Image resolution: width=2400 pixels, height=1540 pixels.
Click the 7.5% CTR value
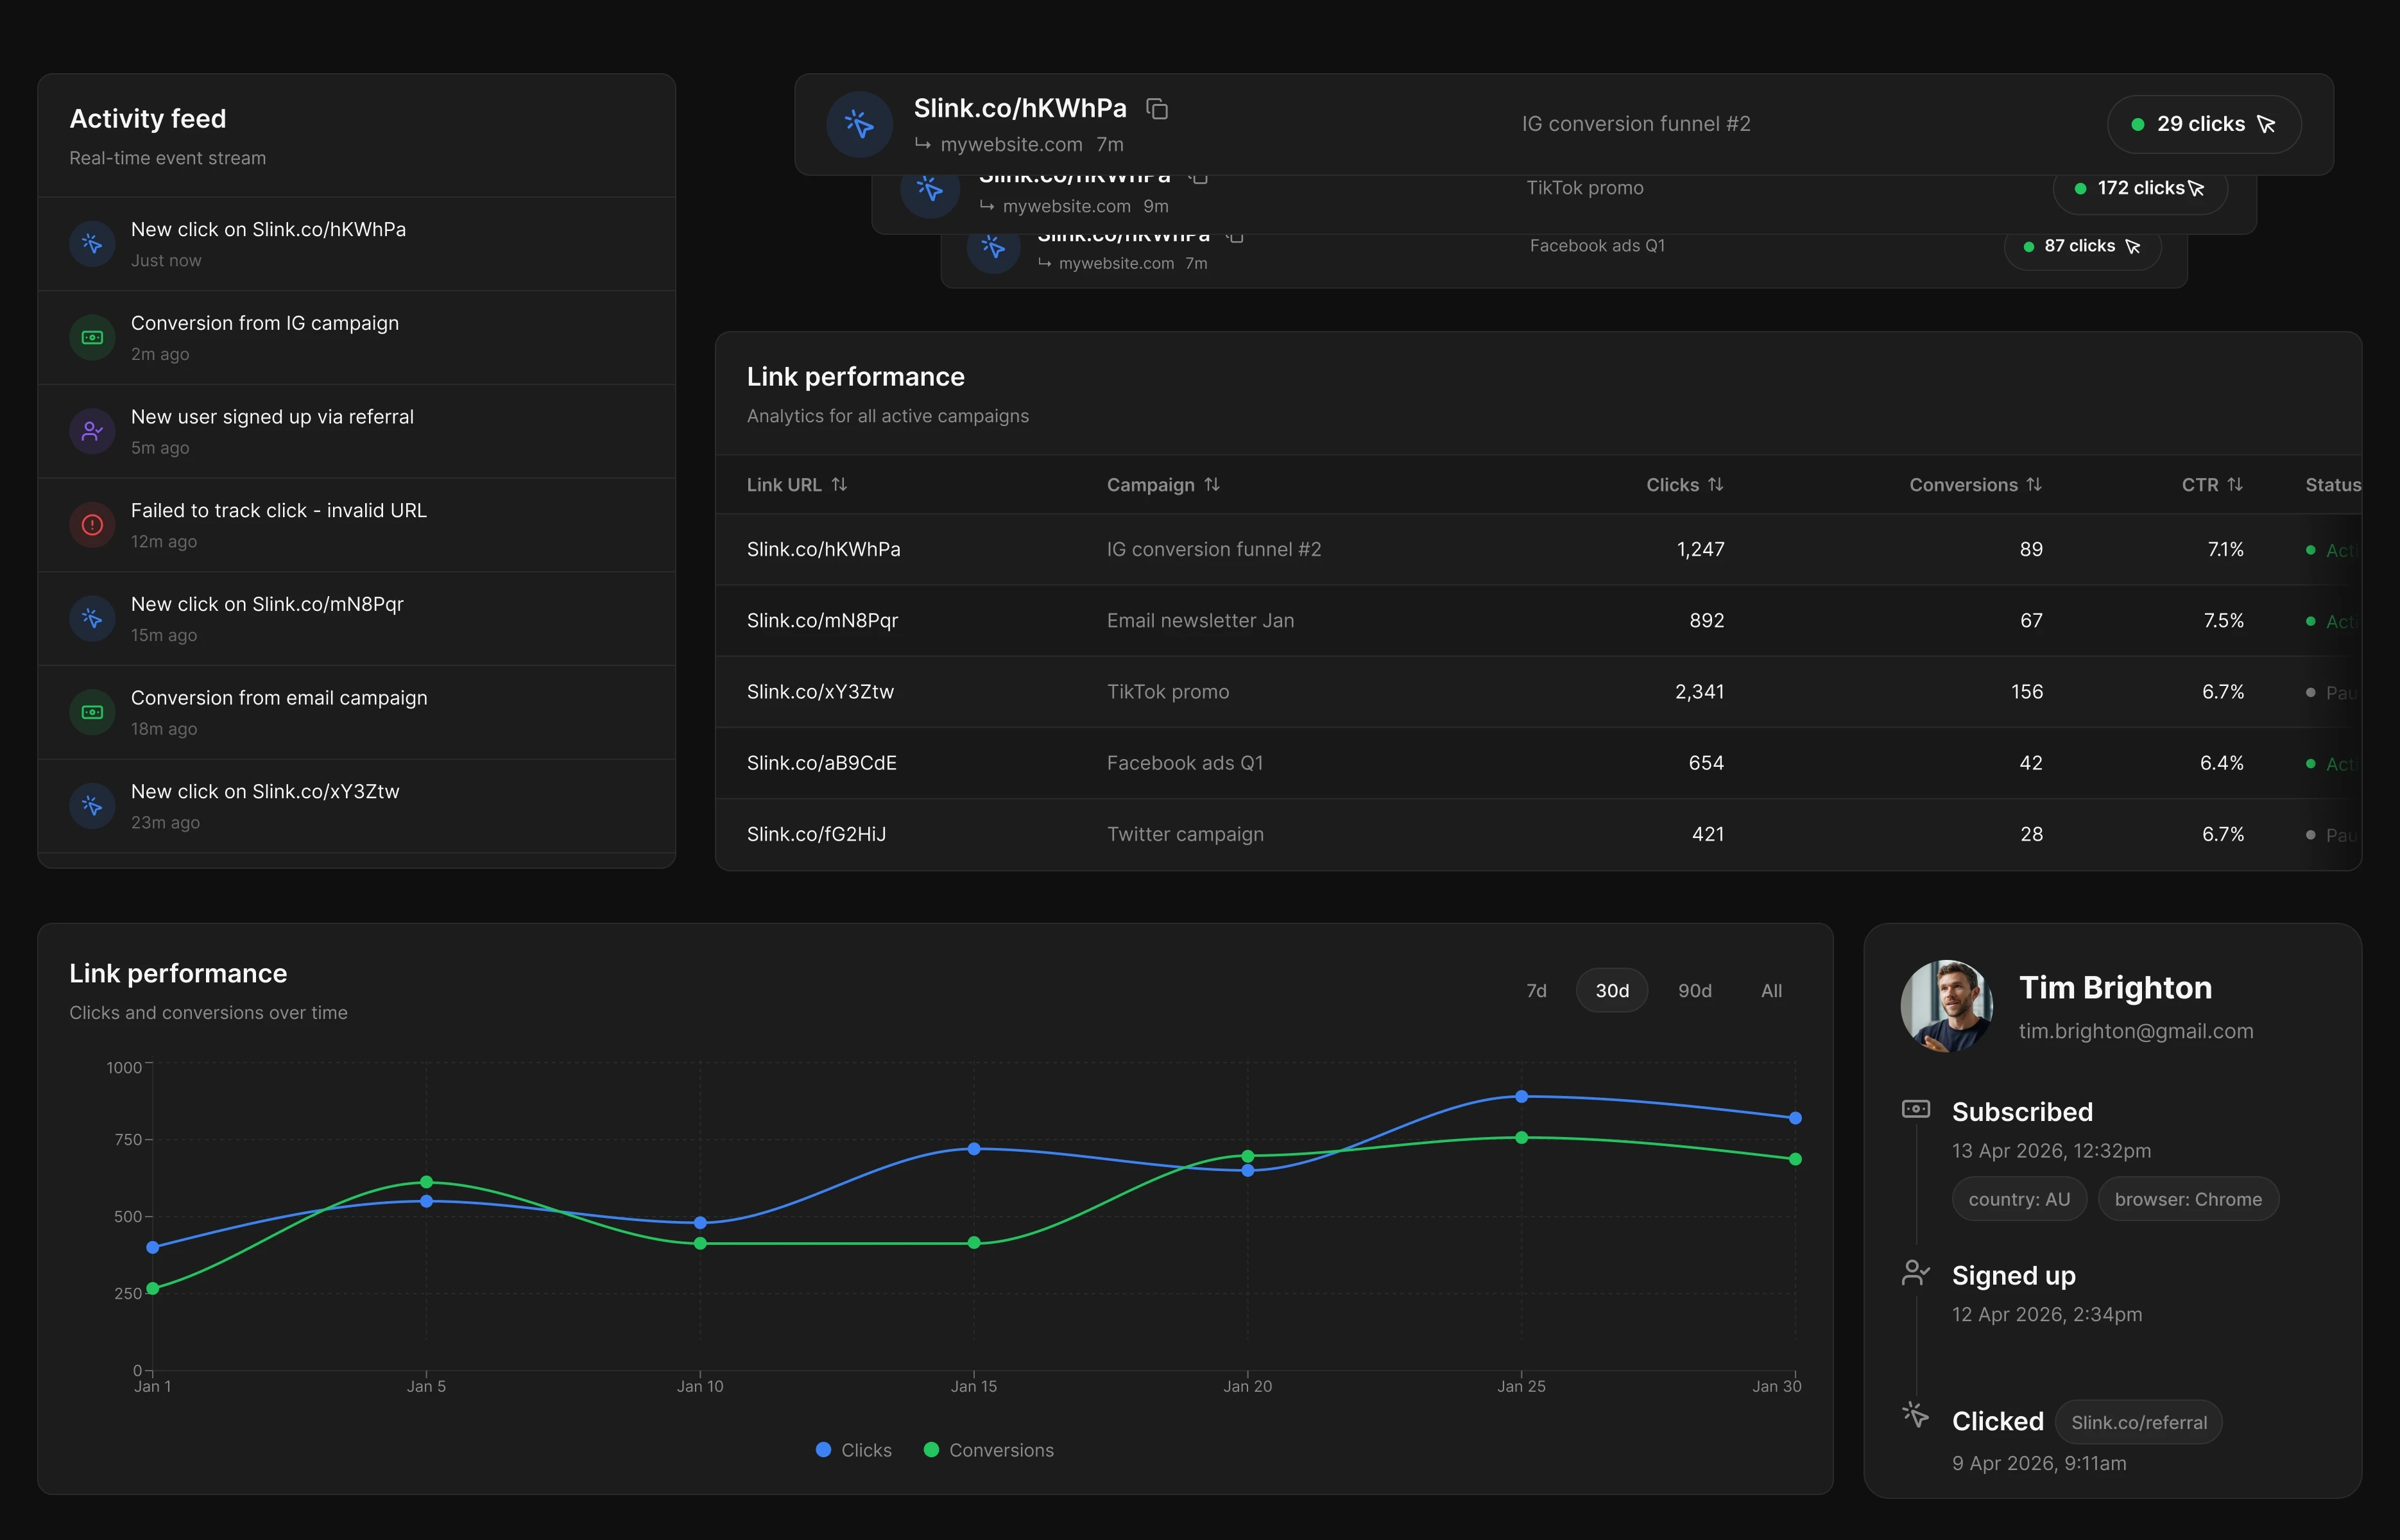tap(2223, 620)
